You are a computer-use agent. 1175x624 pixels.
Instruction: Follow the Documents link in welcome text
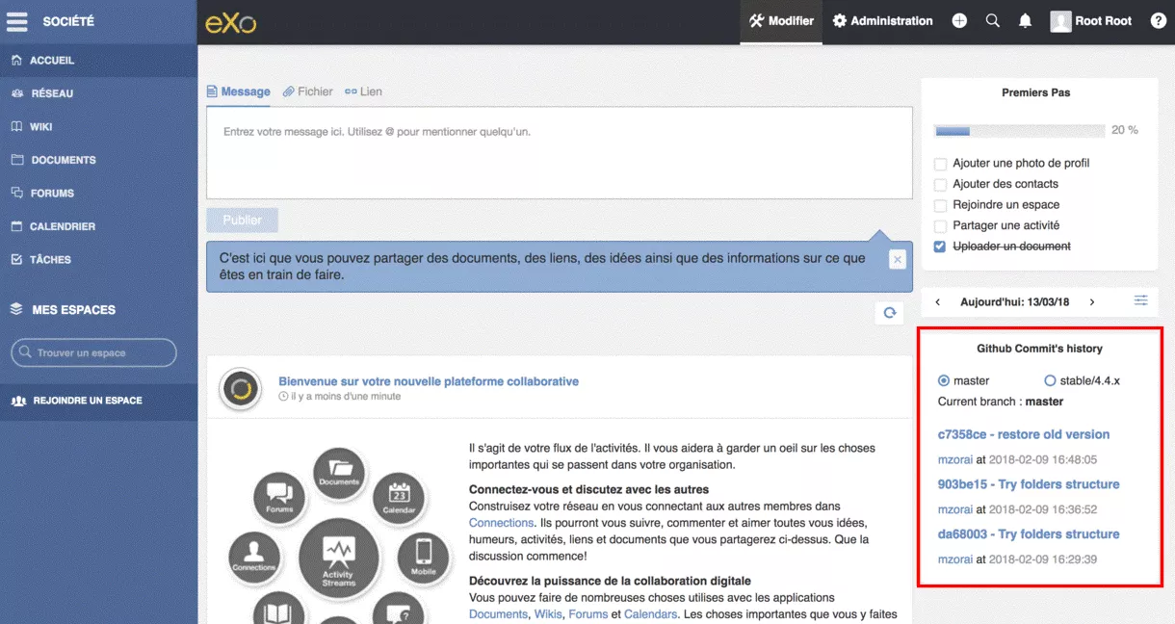(x=498, y=614)
